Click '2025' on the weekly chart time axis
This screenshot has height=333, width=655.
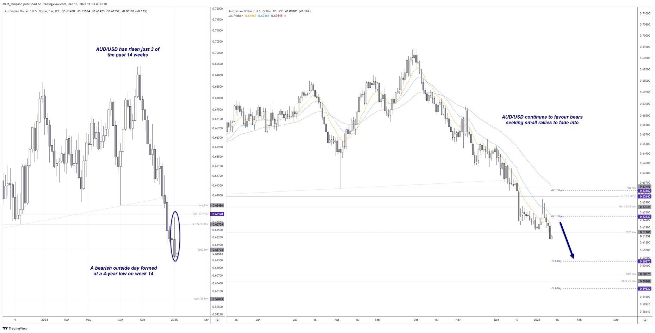[x=174, y=320]
